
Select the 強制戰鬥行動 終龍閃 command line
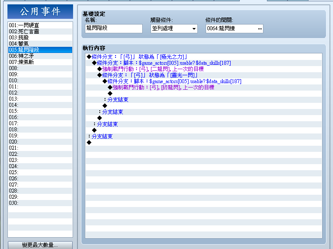point(203,88)
